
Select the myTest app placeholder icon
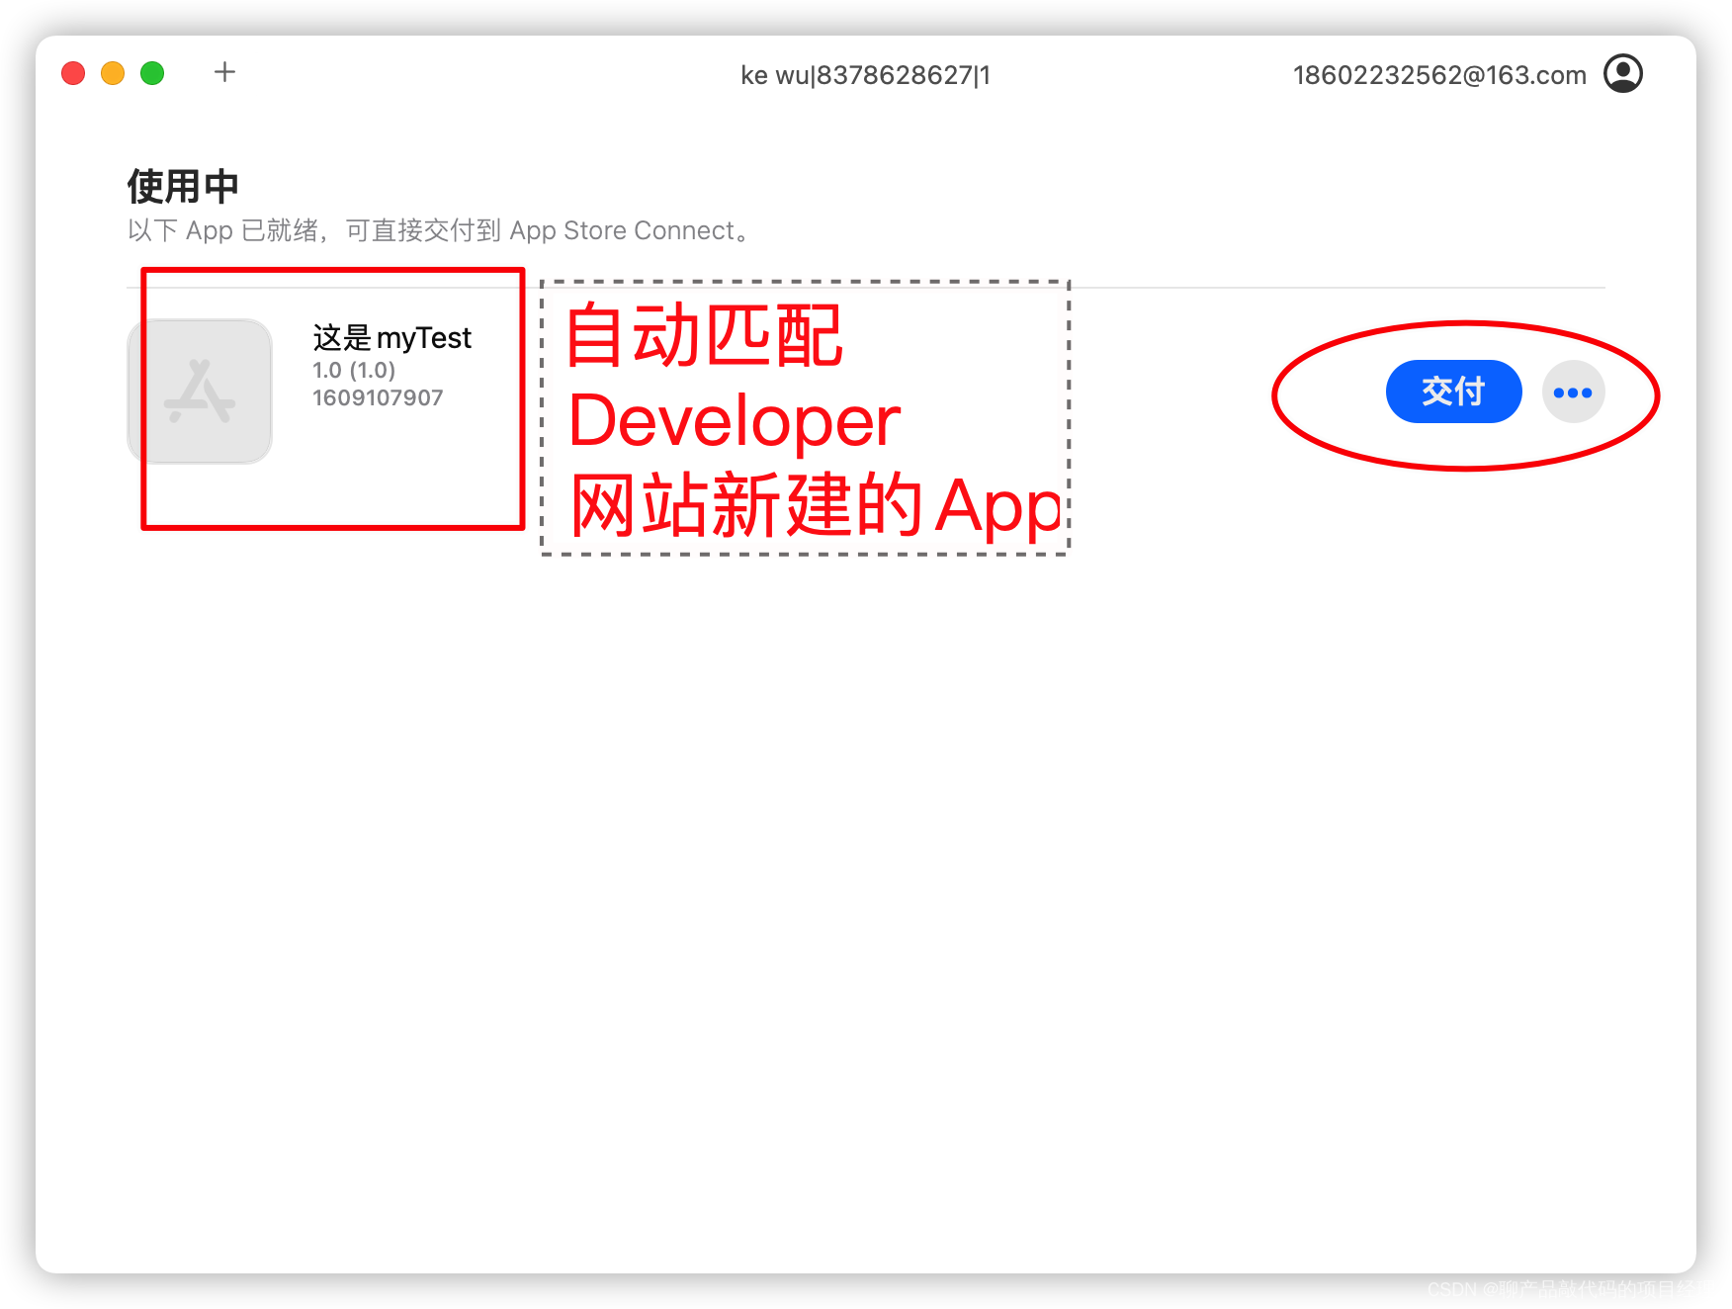(200, 391)
